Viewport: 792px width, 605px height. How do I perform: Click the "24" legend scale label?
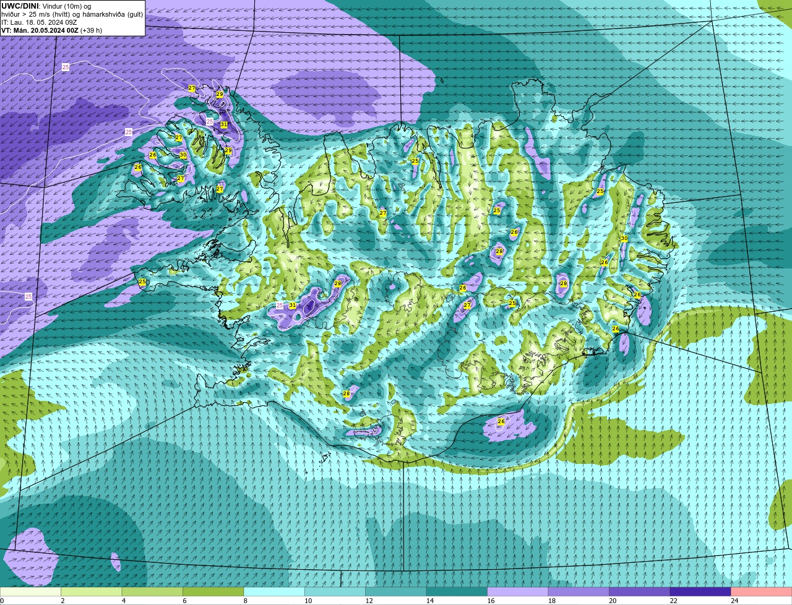pos(734,601)
